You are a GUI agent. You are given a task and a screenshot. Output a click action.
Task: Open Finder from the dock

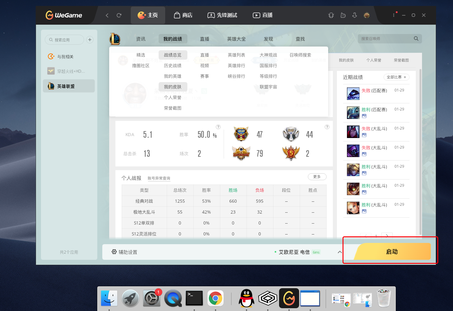point(109,298)
